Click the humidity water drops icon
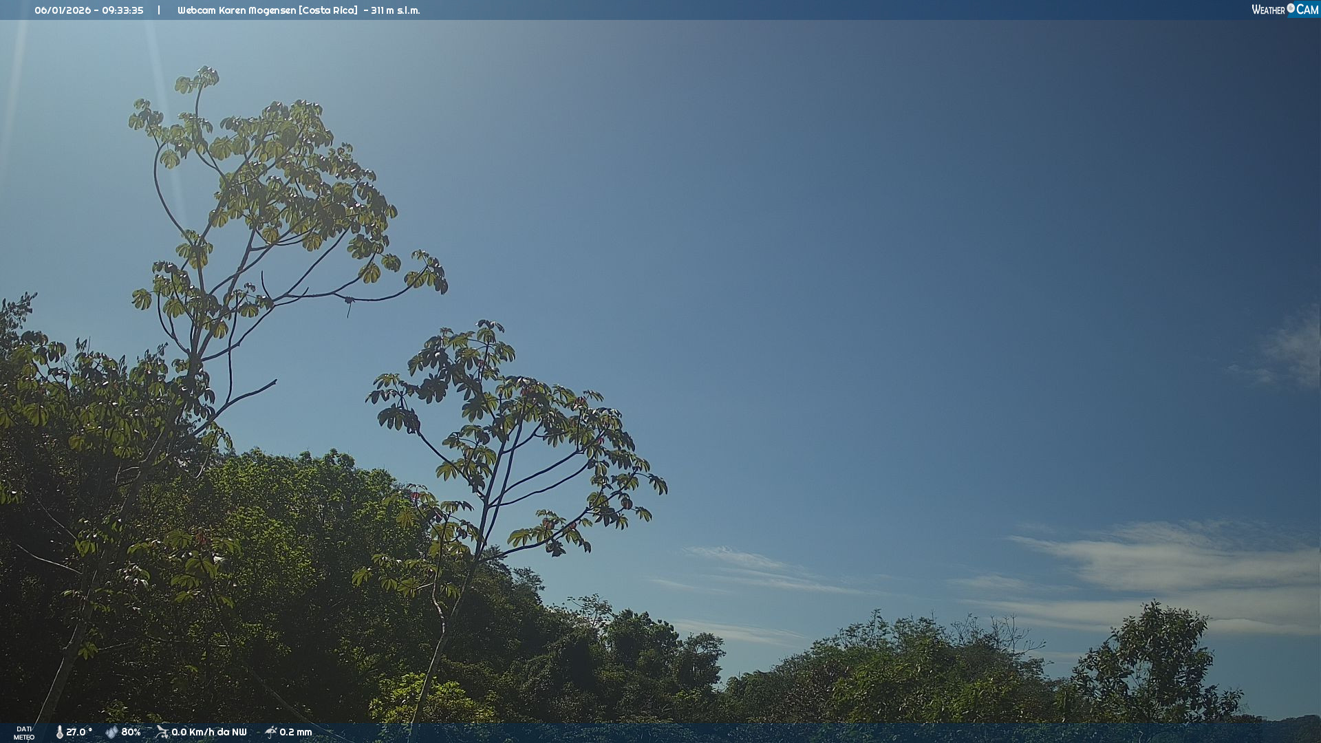Screen dimensions: 1321x743 [111, 732]
